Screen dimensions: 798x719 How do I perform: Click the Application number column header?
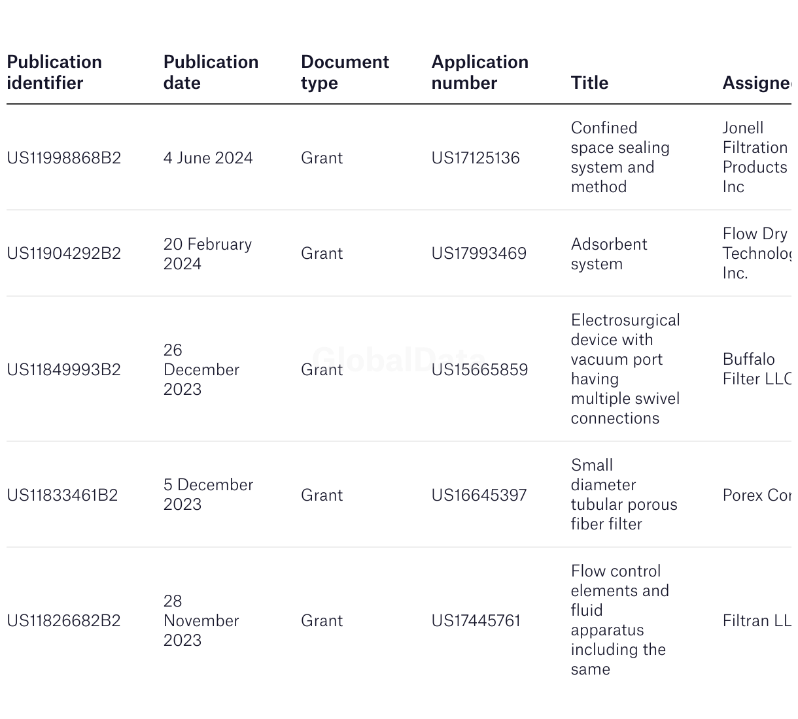479,73
